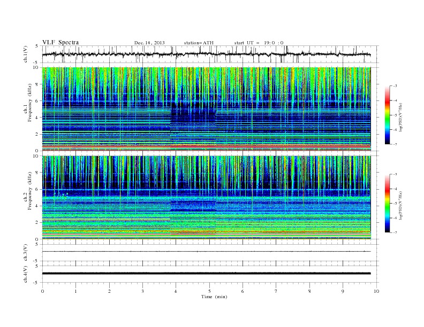The image size is (424, 327).
Task: Click the "Time (min)" x-axis label
Action: click(214, 297)
